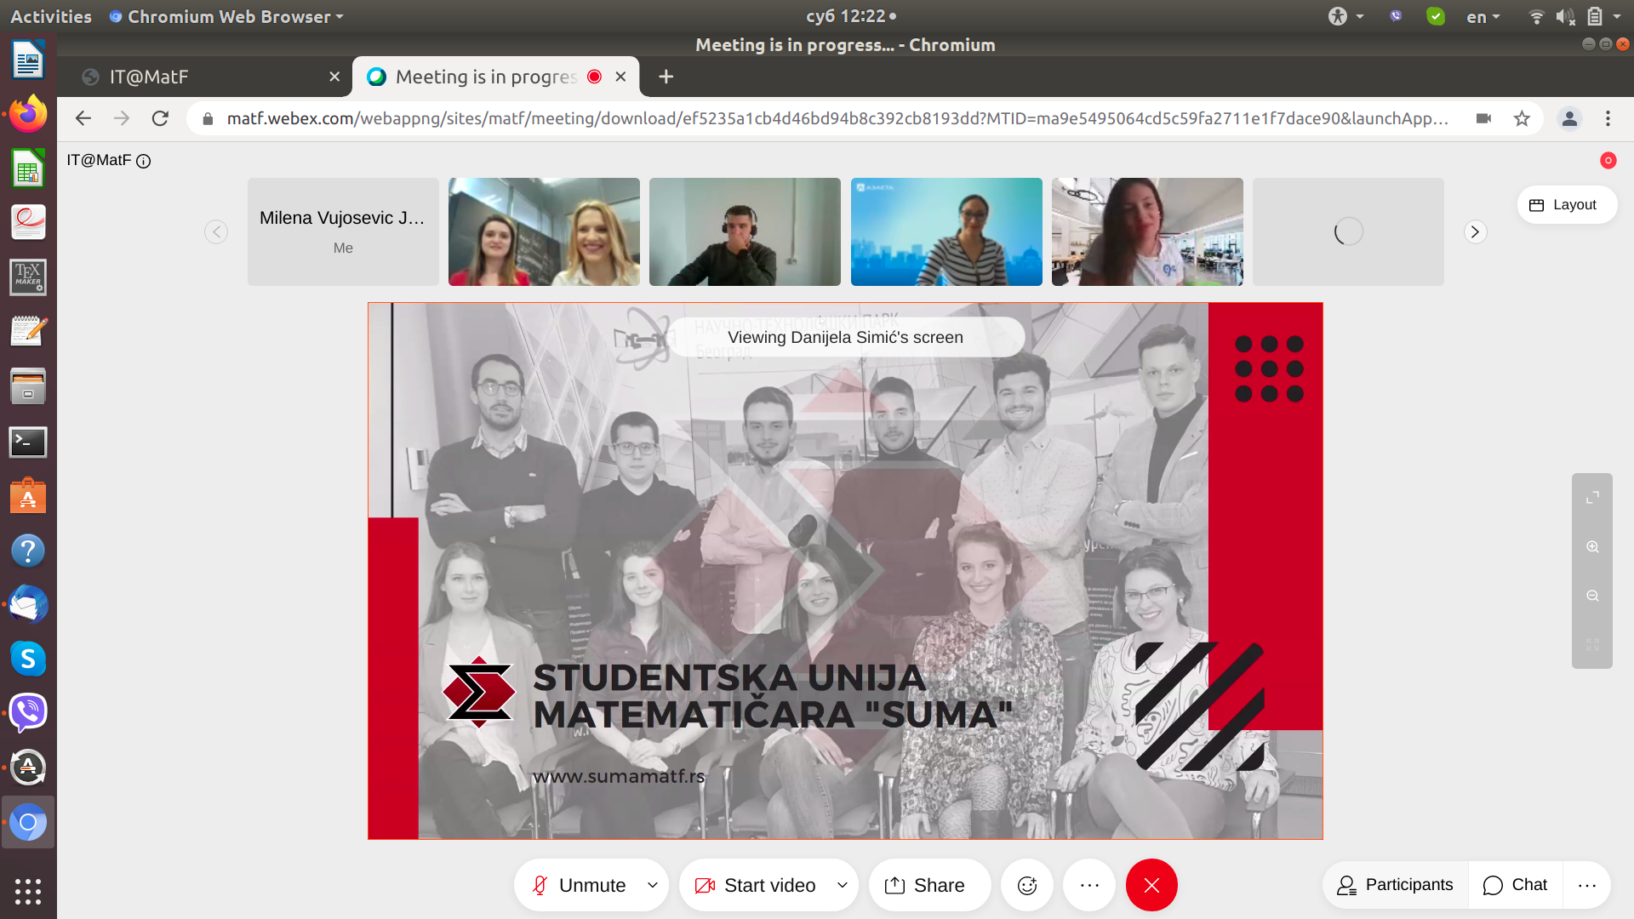Open IT@MatF meeting info icon

coord(144,161)
